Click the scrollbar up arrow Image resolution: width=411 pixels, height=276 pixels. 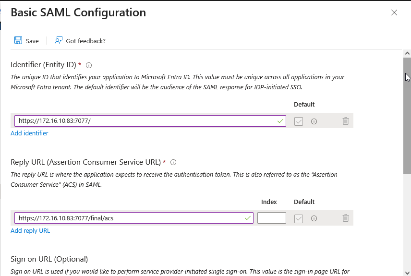[407, 53]
